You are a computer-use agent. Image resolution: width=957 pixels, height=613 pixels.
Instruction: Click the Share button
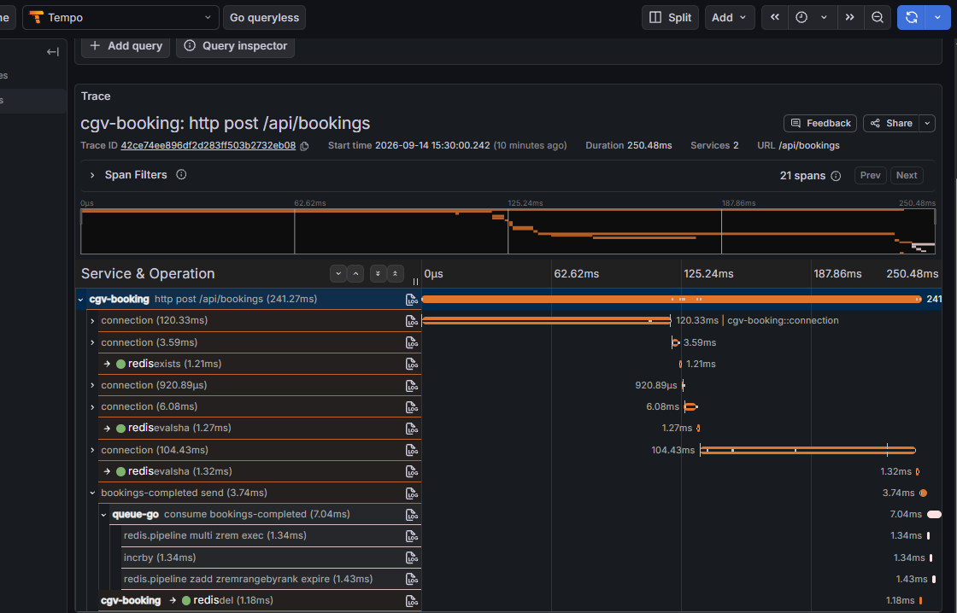(890, 123)
